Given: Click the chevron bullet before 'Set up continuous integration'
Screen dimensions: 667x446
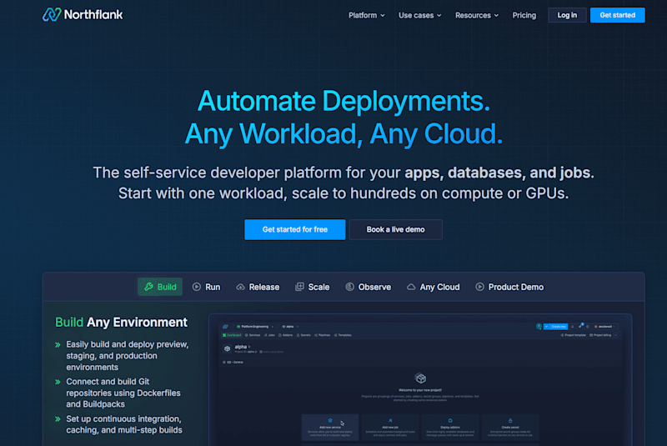Looking at the screenshot, I should click(58, 419).
